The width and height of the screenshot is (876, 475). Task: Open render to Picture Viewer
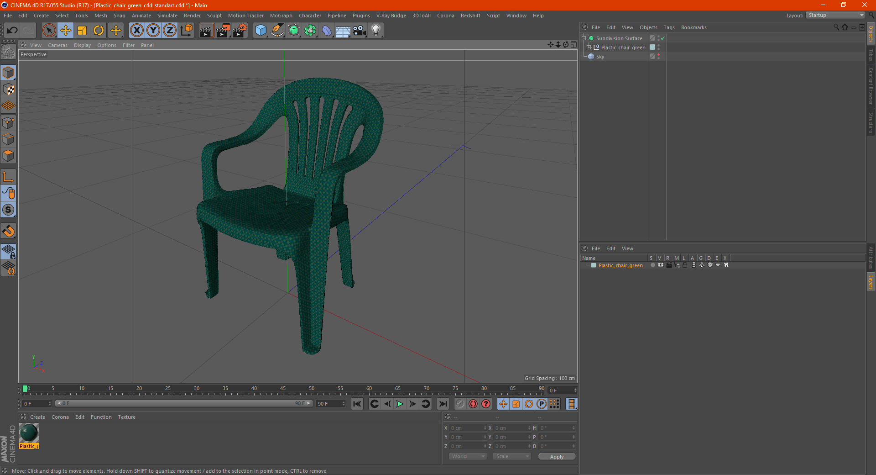(223, 31)
